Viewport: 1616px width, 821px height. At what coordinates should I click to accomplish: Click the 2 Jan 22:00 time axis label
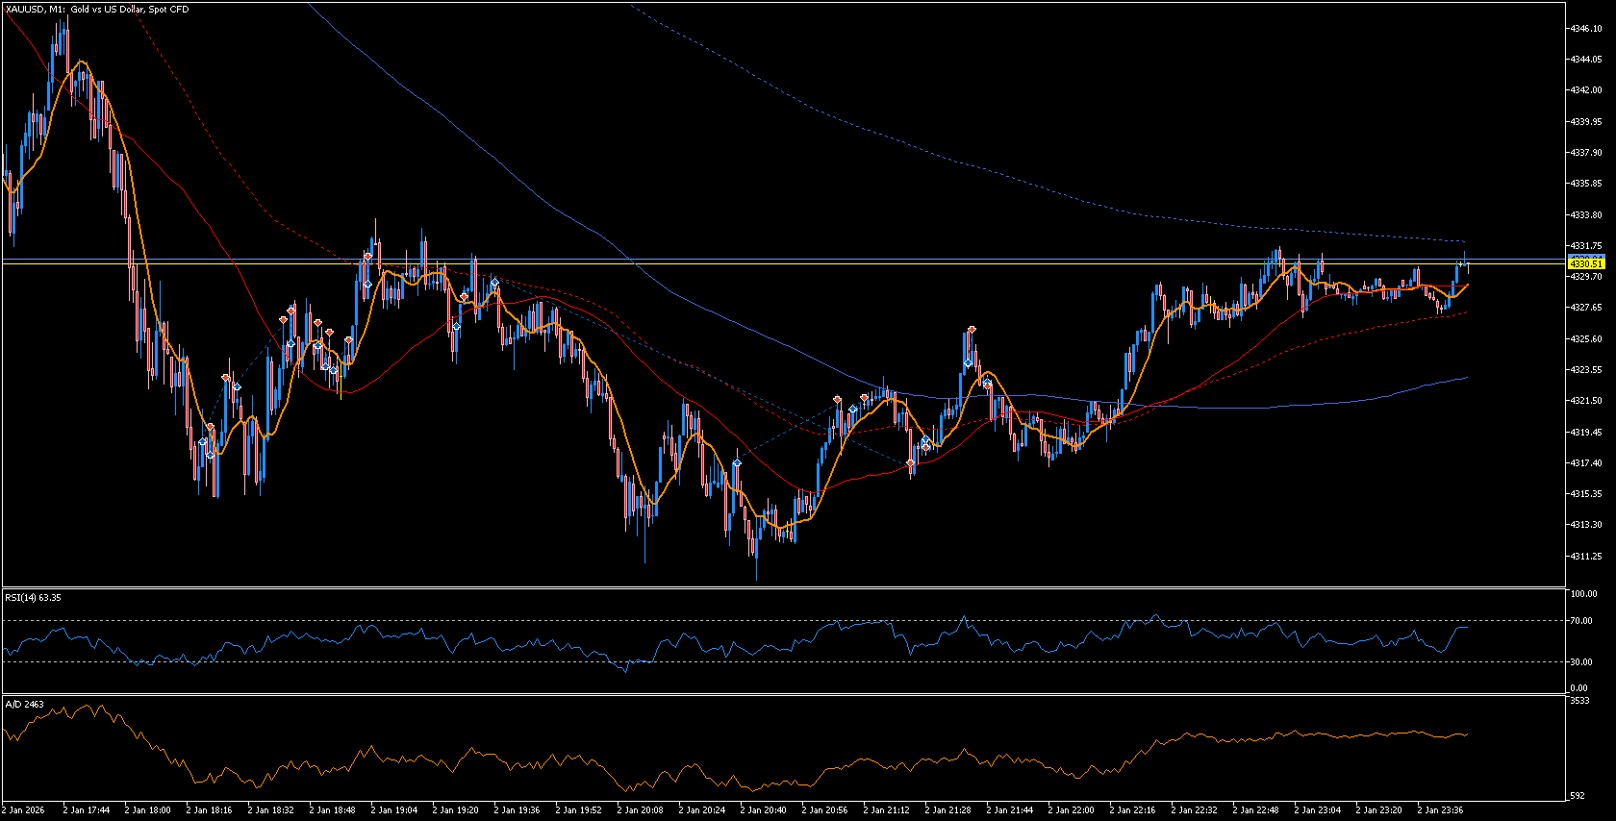coord(1071,810)
